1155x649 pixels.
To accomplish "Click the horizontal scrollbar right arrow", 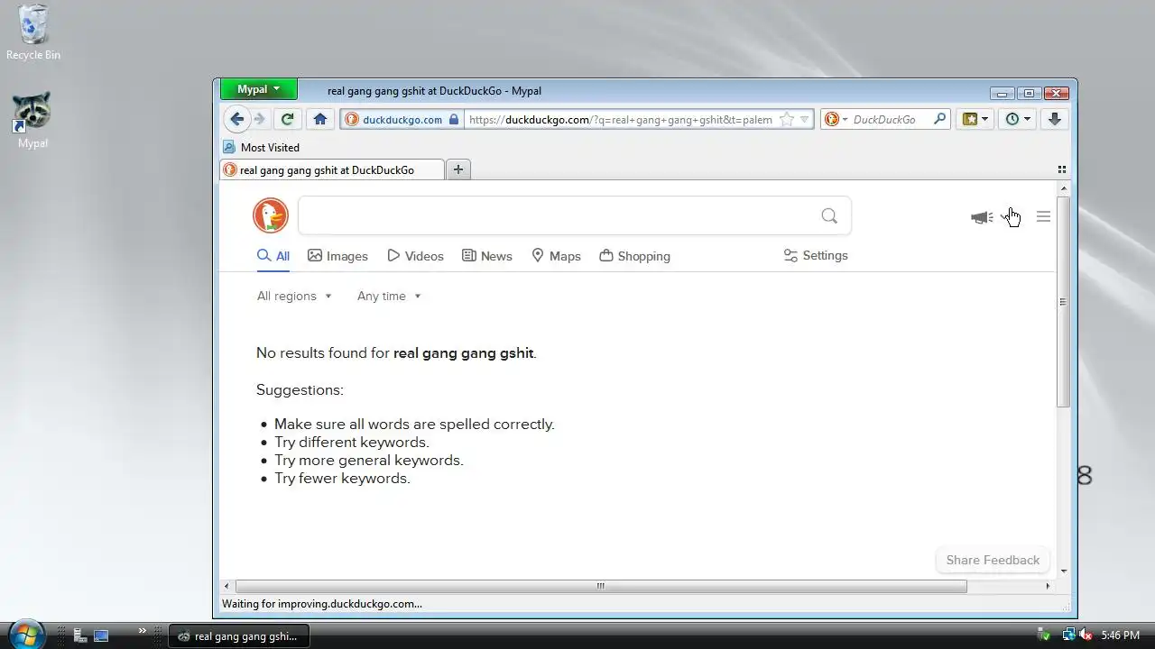I will point(1048,586).
